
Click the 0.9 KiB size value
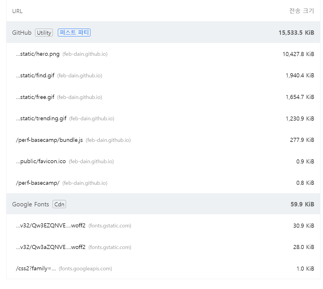point(305,162)
